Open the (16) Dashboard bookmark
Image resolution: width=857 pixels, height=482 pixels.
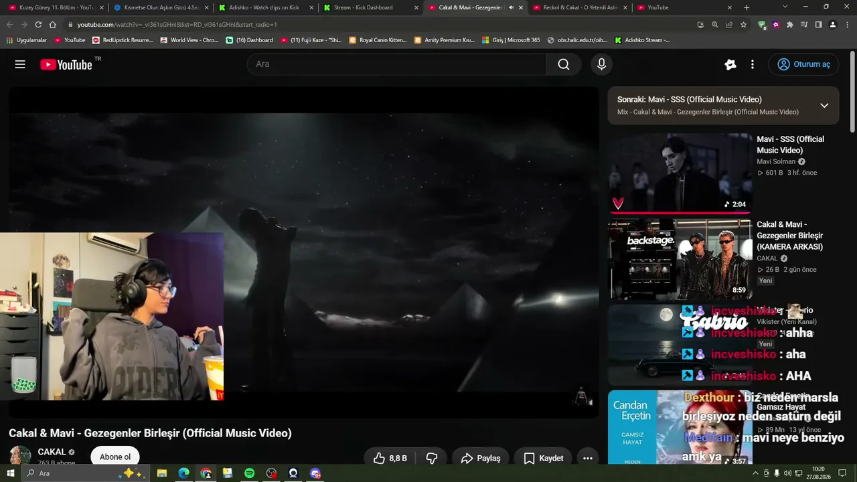tap(250, 40)
